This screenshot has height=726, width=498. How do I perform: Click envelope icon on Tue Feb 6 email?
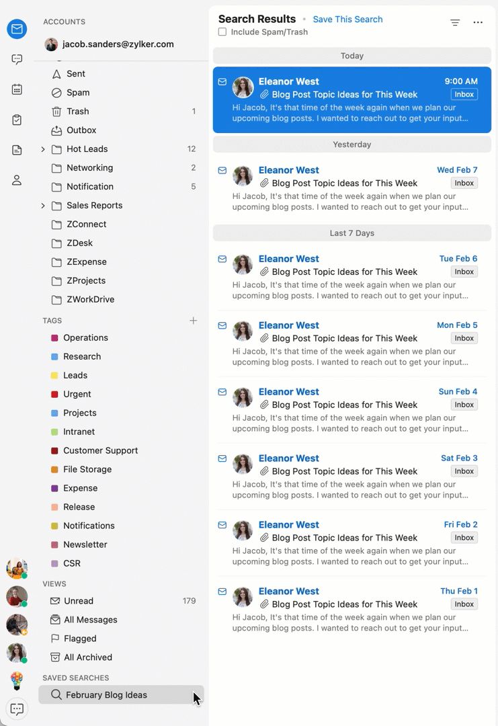(x=222, y=259)
